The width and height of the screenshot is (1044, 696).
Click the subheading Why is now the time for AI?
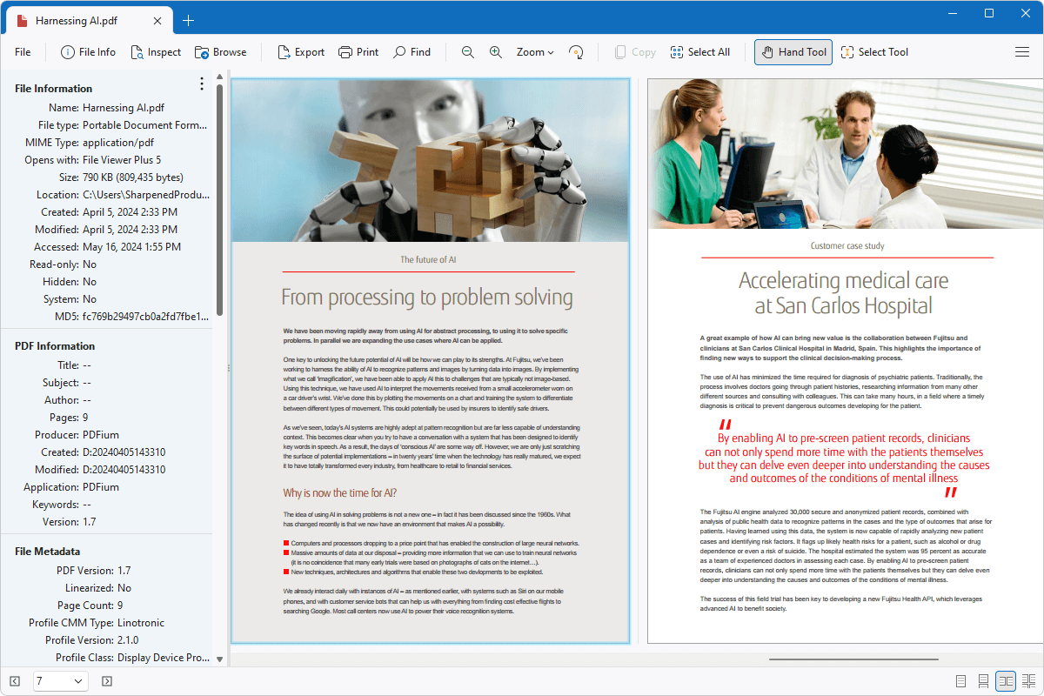click(x=340, y=493)
